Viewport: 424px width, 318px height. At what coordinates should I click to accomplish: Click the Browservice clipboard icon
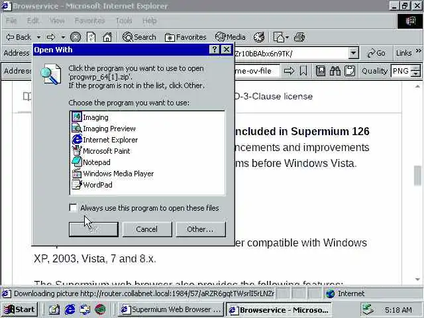[350, 71]
